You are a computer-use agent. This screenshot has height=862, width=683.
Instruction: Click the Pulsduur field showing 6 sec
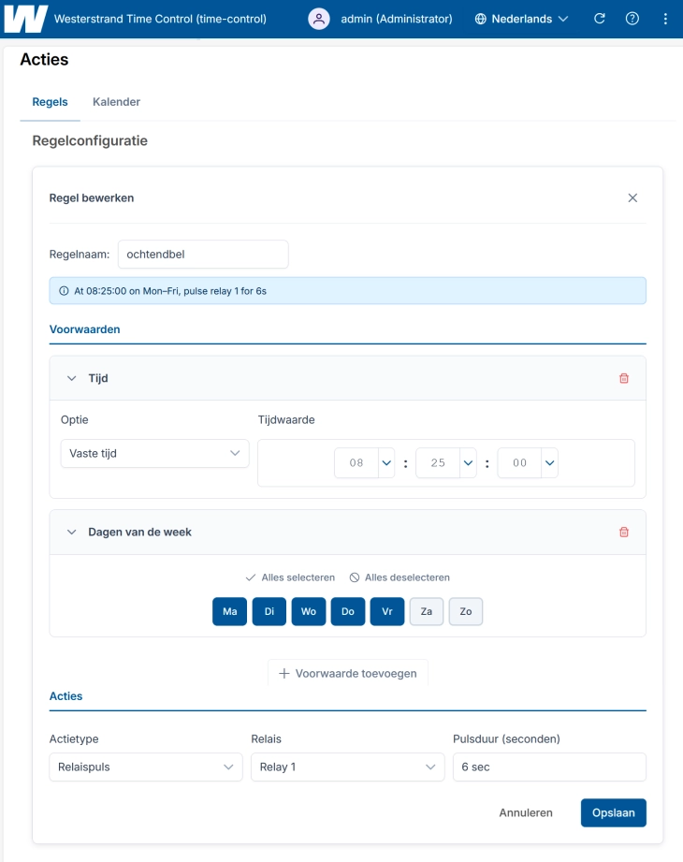coord(549,767)
